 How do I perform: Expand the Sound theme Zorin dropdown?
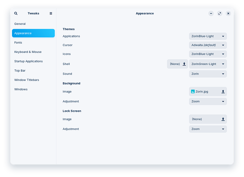(208, 74)
